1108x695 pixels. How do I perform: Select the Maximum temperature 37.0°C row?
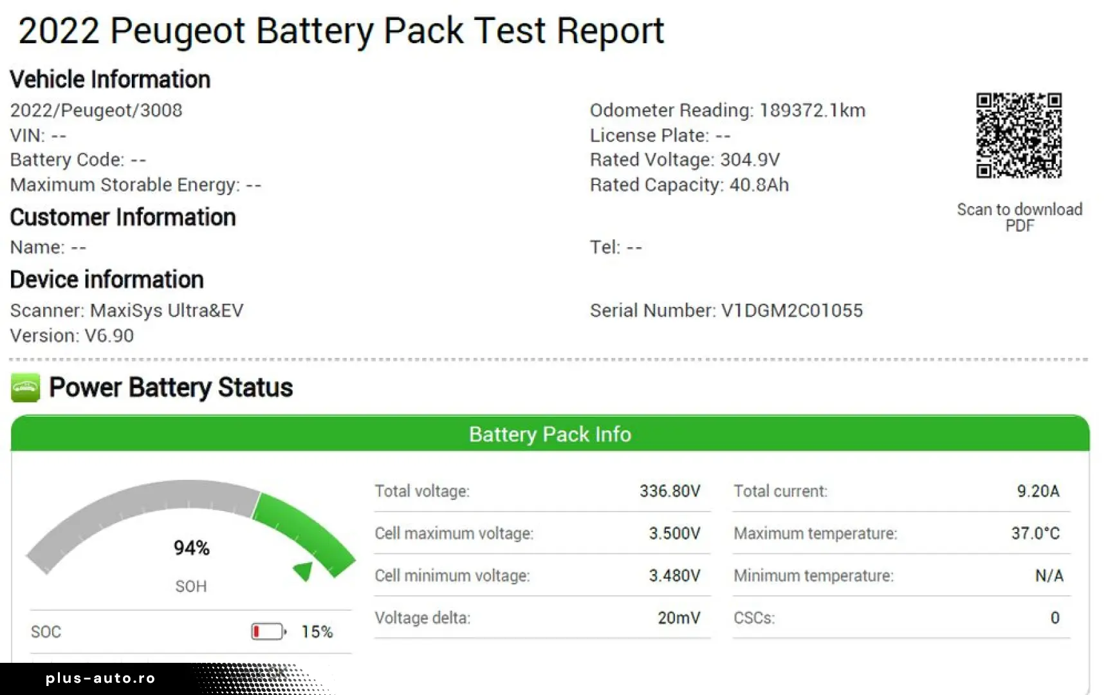click(901, 533)
